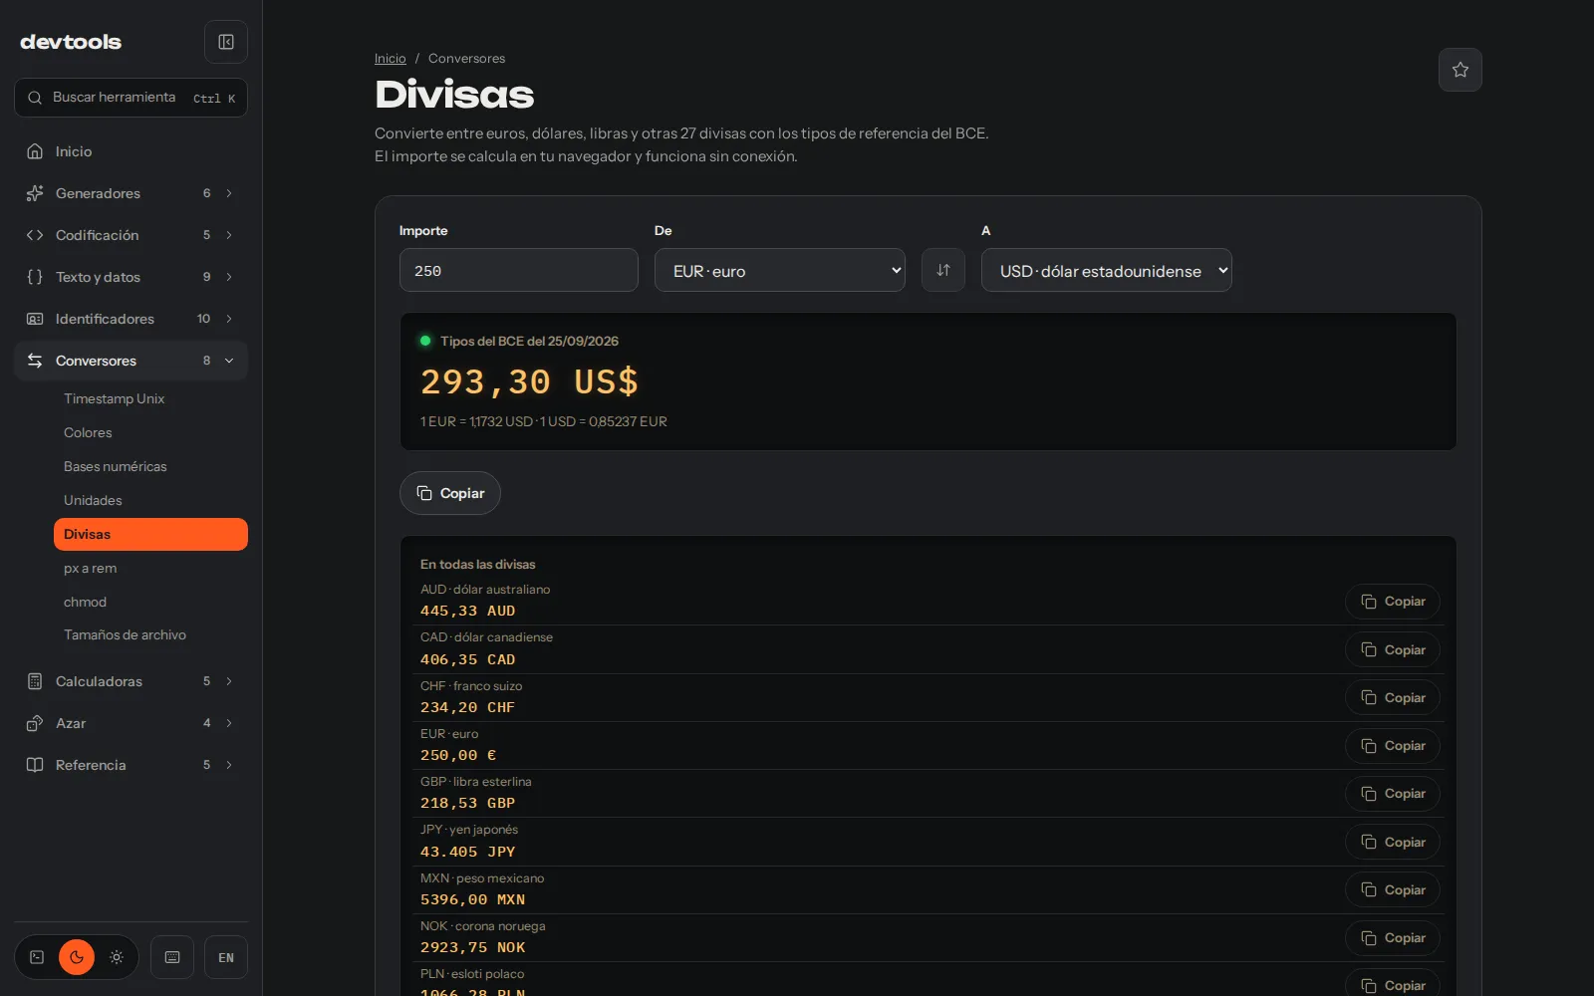Collapse the sidebar panel
This screenshot has height=996, width=1594.
tap(226, 42)
